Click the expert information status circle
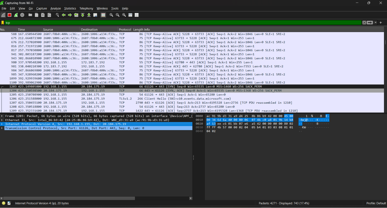The width and height of the screenshot is (387, 208). point(4,203)
